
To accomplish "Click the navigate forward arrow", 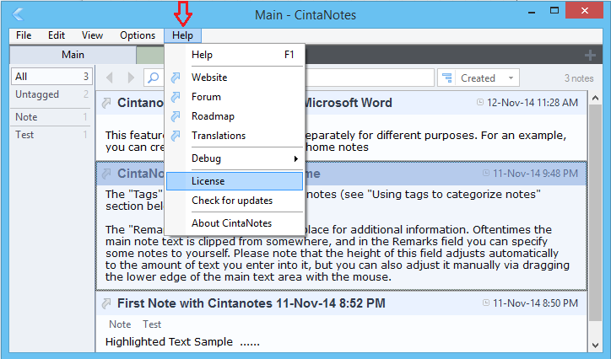I will point(131,78).
